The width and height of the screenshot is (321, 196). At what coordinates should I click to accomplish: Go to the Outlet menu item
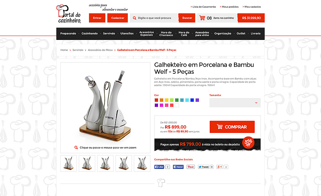click(x=241, y=33)
